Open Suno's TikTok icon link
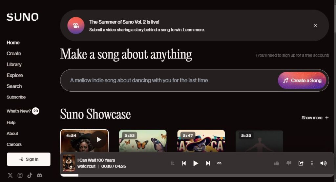This screenshot has width=336, height=182. pos(30,175)
